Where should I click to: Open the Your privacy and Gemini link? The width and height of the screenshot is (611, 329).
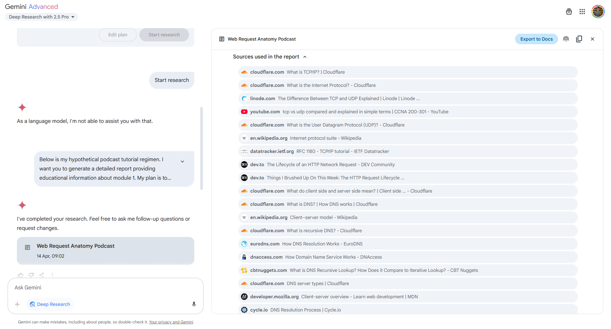[171, 322]
